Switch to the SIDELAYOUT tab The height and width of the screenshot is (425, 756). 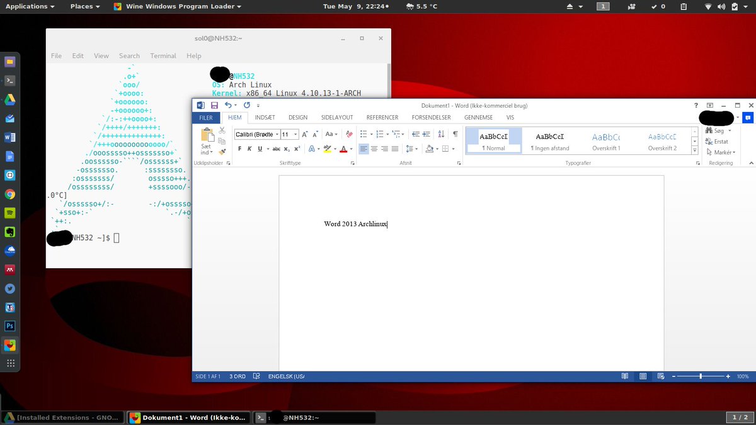pos(337,118)
